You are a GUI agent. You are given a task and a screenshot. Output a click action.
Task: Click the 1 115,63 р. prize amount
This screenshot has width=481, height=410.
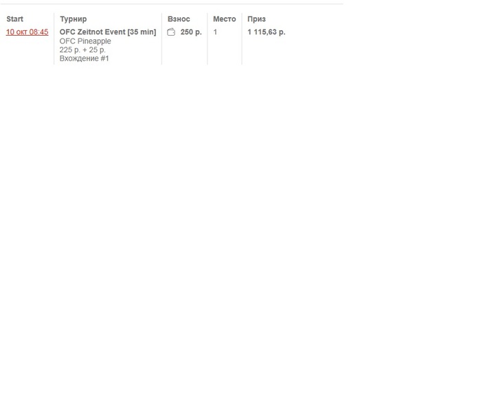point(267,32)
